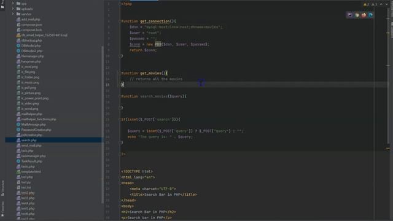Open task.php file
Screen dimensions: 393x221
[27, 151]
